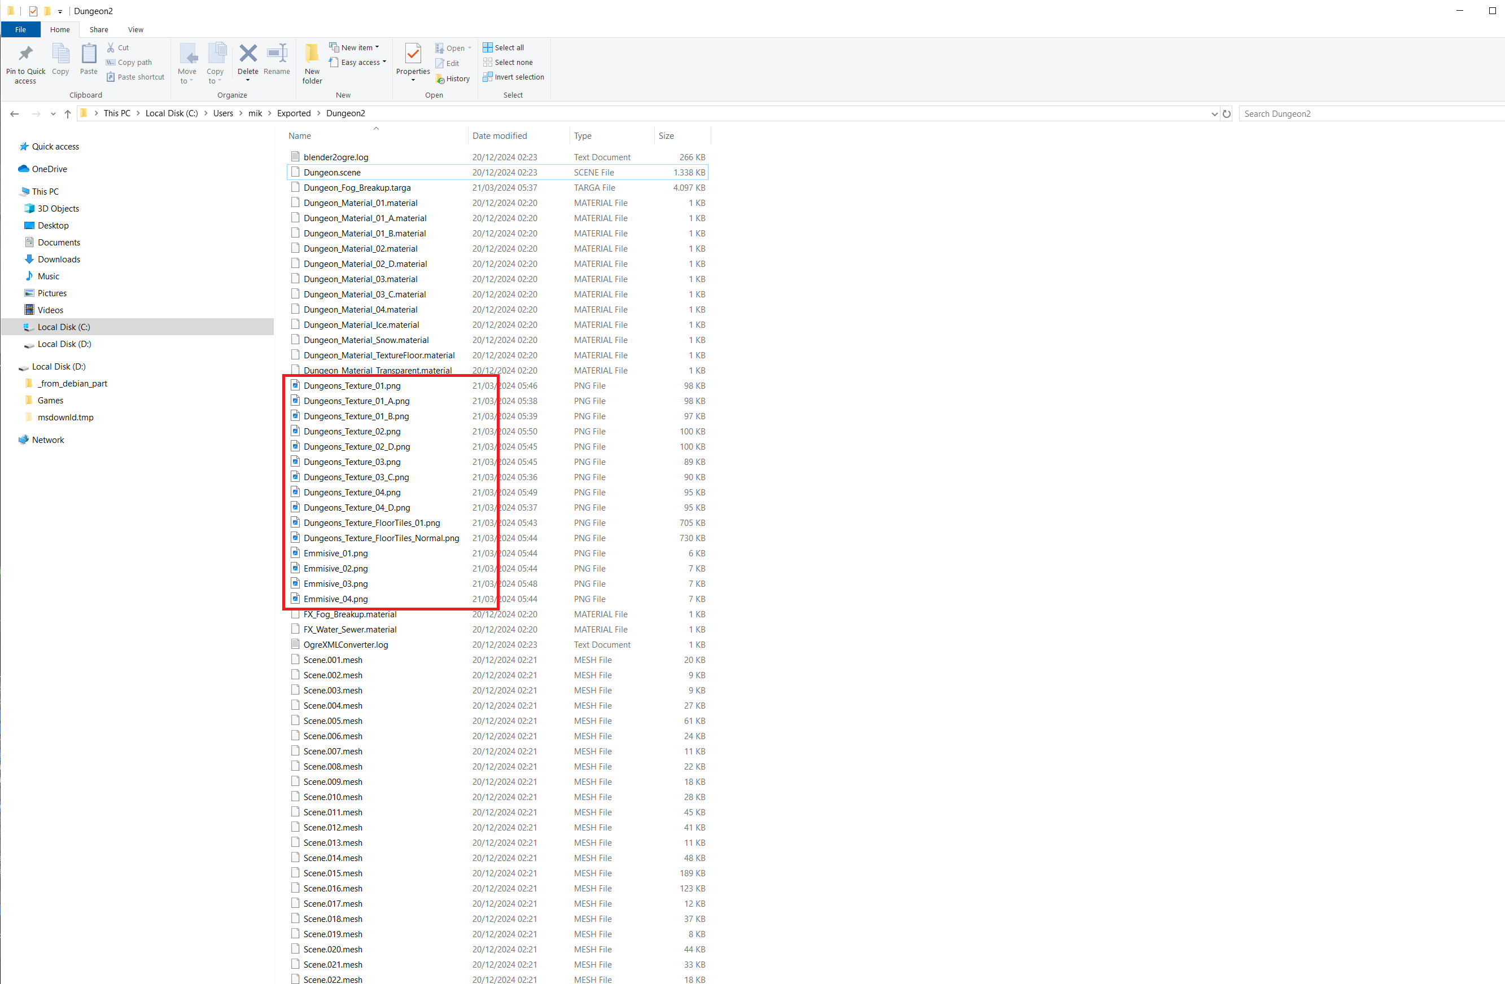1505x984 pixels.
Task: Switch to the Home ribbon tab
Action: tap(60, 30)
